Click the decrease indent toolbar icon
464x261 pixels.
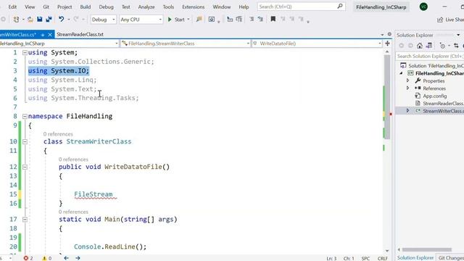(x=230, y=20)
